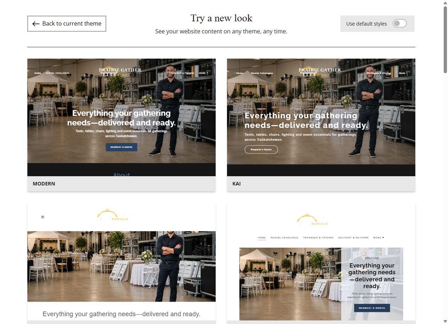Click the sun arc Rentals logo in third preview
448x324 pixels.
point(113,215)
